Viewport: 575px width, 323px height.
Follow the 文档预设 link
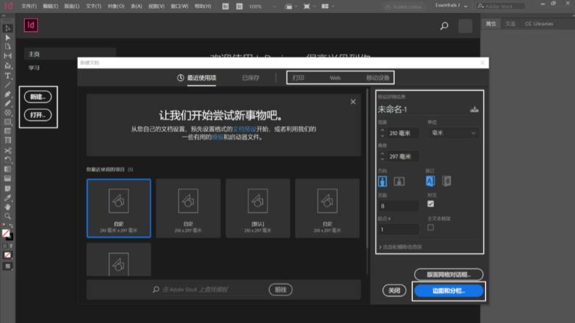pos(245,129)
